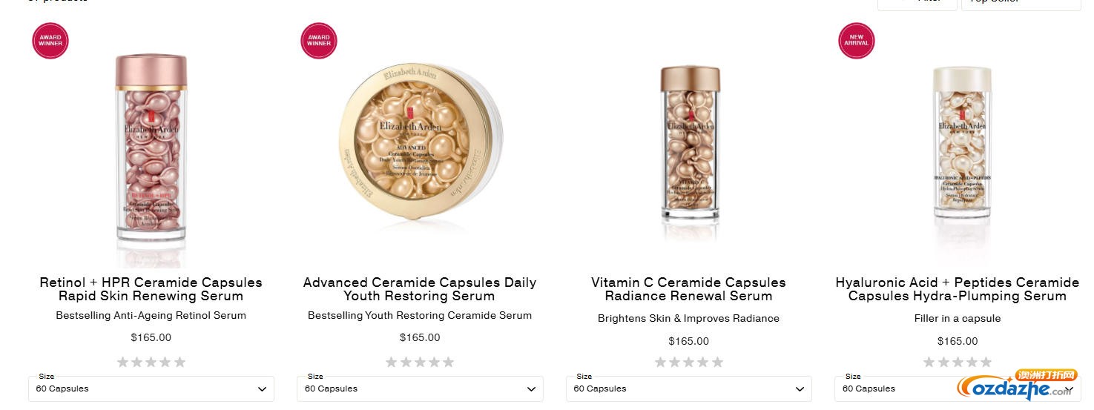Click star rating under Vitamin C serum
The height and width of the screenshot is (410, 1094).
[x=688, y=363]
